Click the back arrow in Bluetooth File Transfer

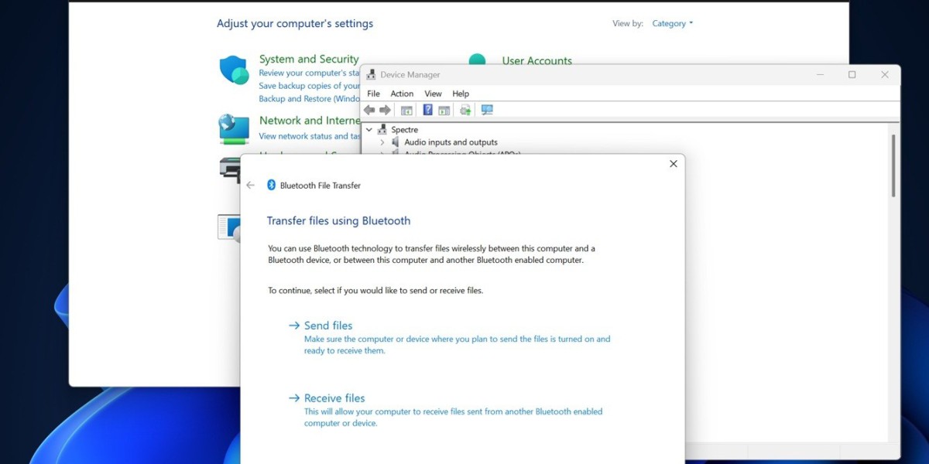[250, 186]
